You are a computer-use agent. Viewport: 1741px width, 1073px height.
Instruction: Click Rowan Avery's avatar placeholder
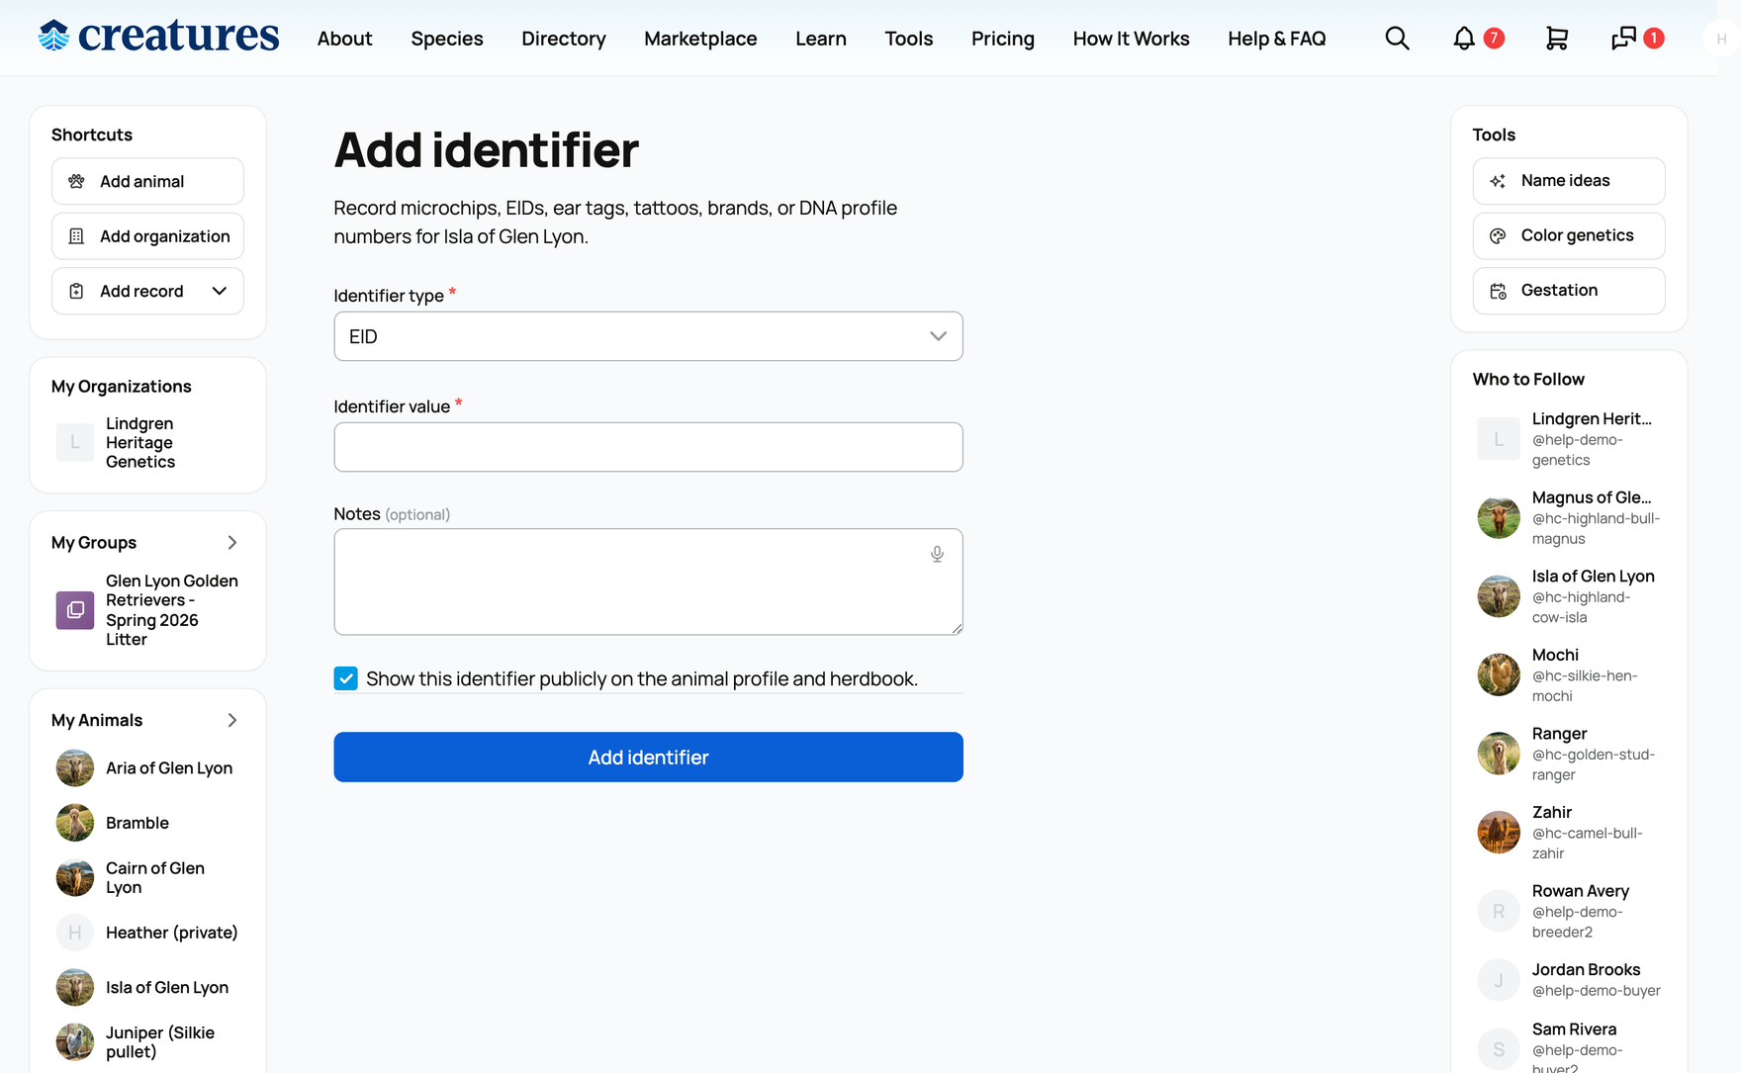point(1499,911)
